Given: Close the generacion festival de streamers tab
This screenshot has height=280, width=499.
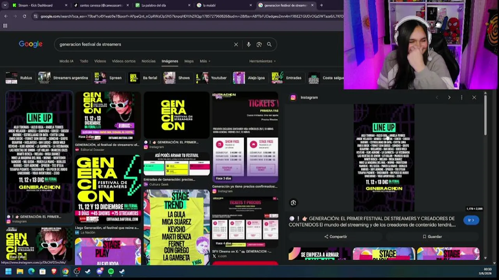Looking at the screenshot, I should coord(312,5).
